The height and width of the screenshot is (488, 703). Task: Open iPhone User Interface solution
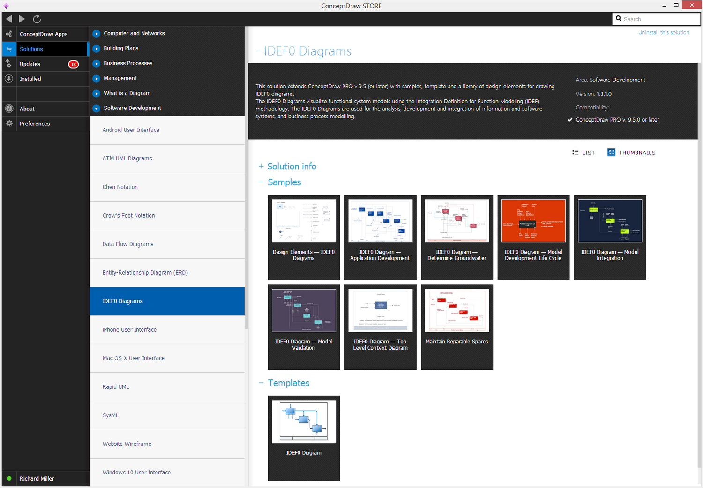pos(167,330)
